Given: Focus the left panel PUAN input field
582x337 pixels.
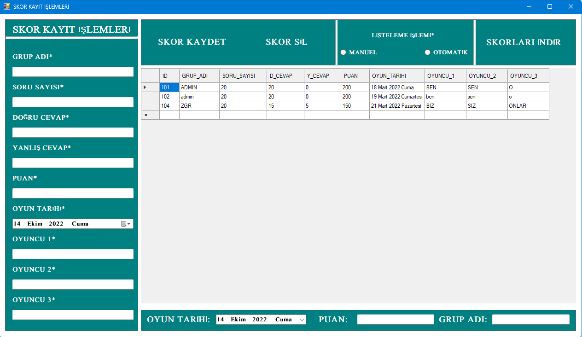Looking at the screenshot, I should click(x=73, y=193).
